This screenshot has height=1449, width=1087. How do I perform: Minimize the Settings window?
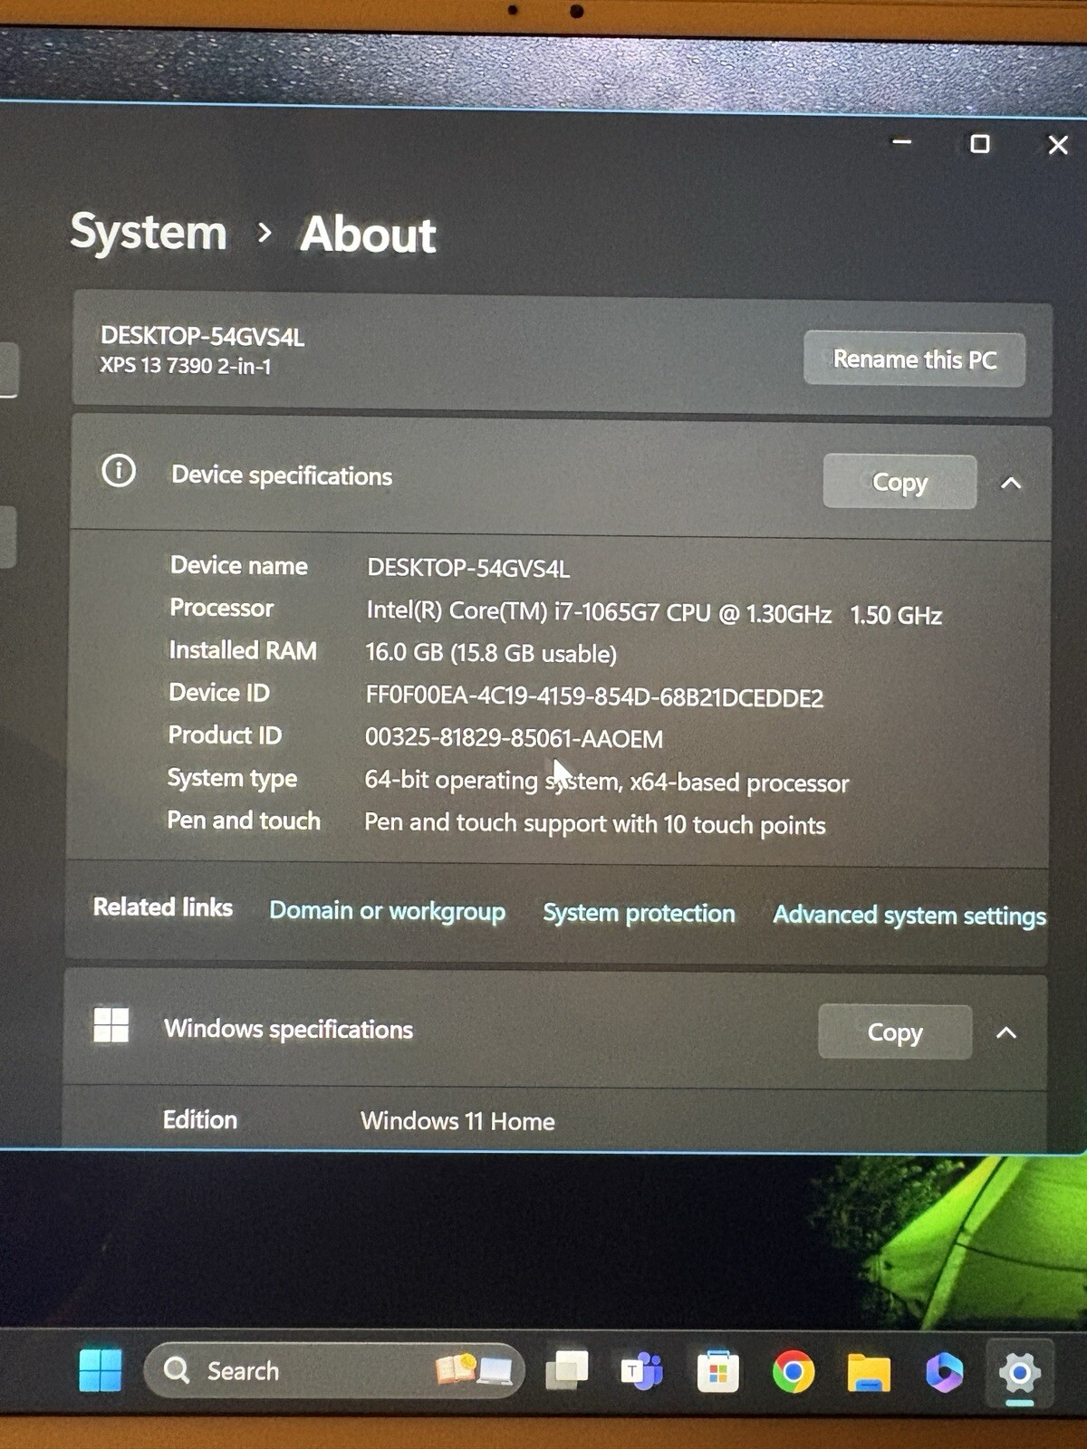[x=901, y=142]
